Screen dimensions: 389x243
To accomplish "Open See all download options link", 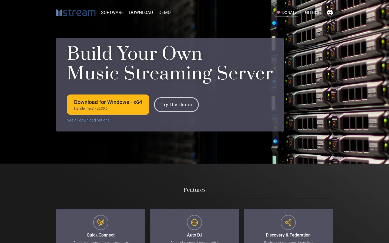I will click(88, 120).
